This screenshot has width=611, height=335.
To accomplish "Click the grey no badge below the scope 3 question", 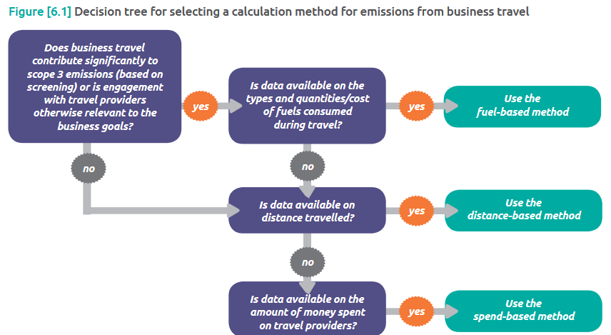I will (89, 169).
